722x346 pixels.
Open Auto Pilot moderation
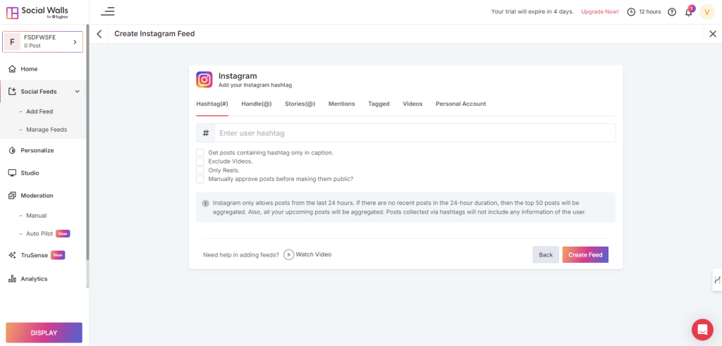[39, 234]
